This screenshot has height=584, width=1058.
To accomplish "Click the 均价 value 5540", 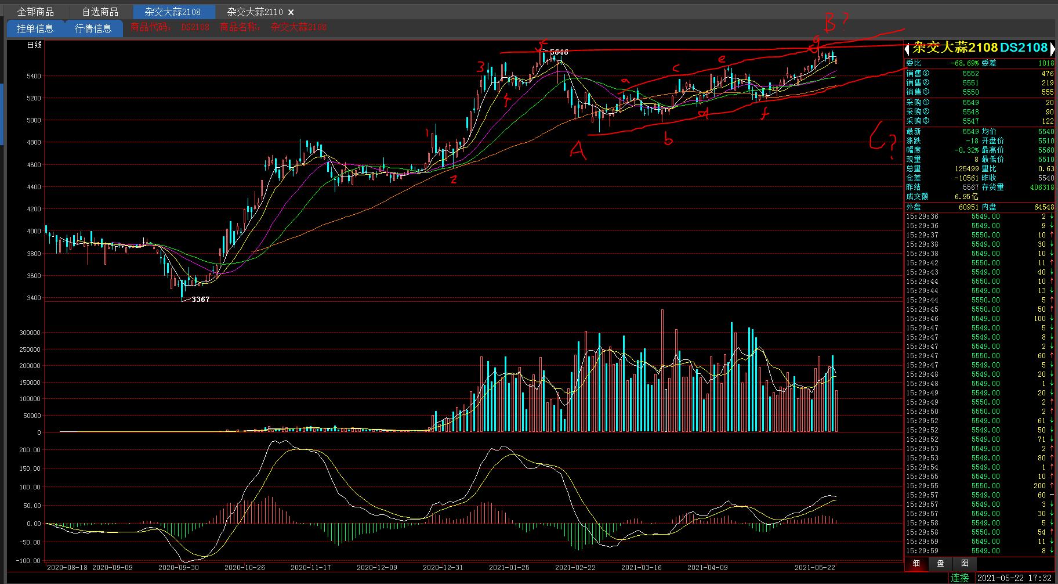I will [x=1046, y=132].
